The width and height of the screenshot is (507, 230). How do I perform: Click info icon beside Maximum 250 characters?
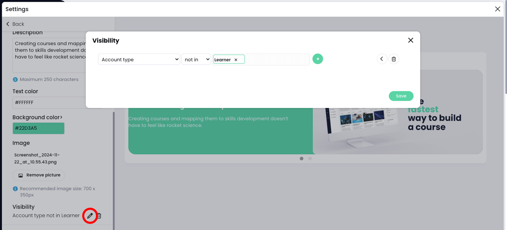[x=15, y=79]
